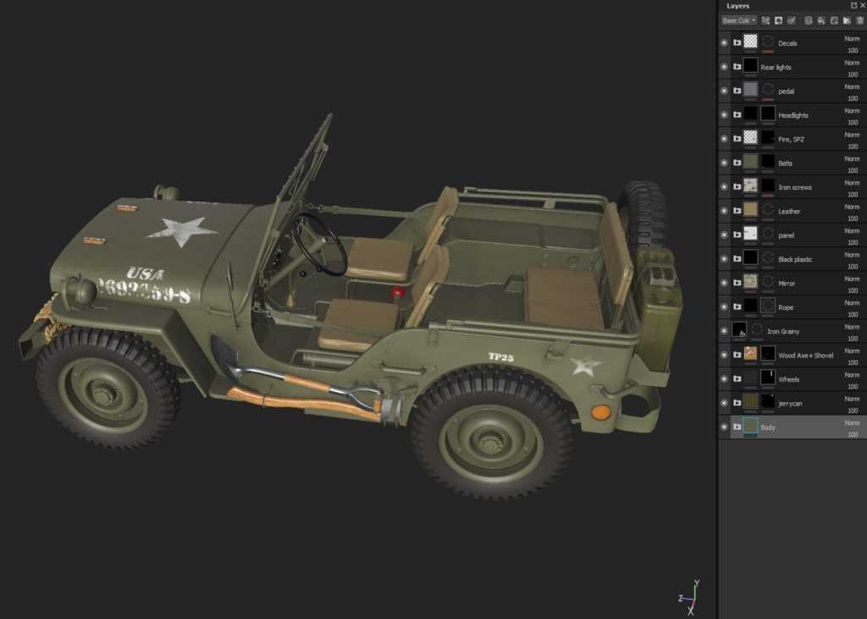Click the delete layer trash icon

(859, 20)
